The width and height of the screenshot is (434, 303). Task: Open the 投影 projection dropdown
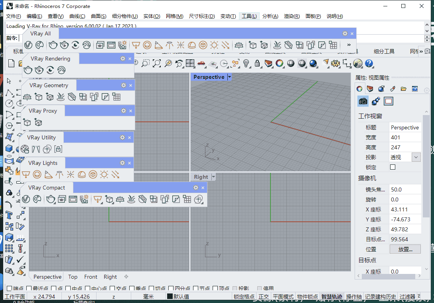point(416,157)
